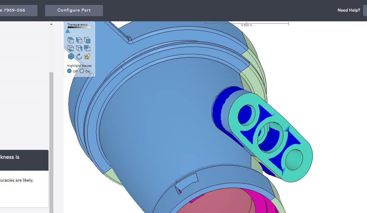Image resolution: width=367 pixels, height=213 pixels.
Task: Select the Off radio button under Highlight Issues
Action: click(69, 71)
